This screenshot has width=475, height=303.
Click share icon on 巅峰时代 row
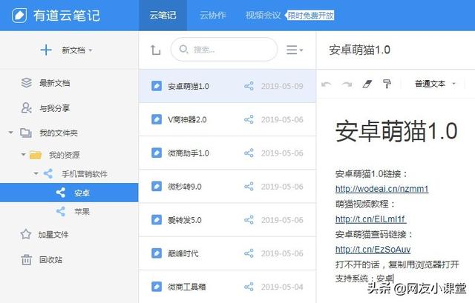coord(249,253)
